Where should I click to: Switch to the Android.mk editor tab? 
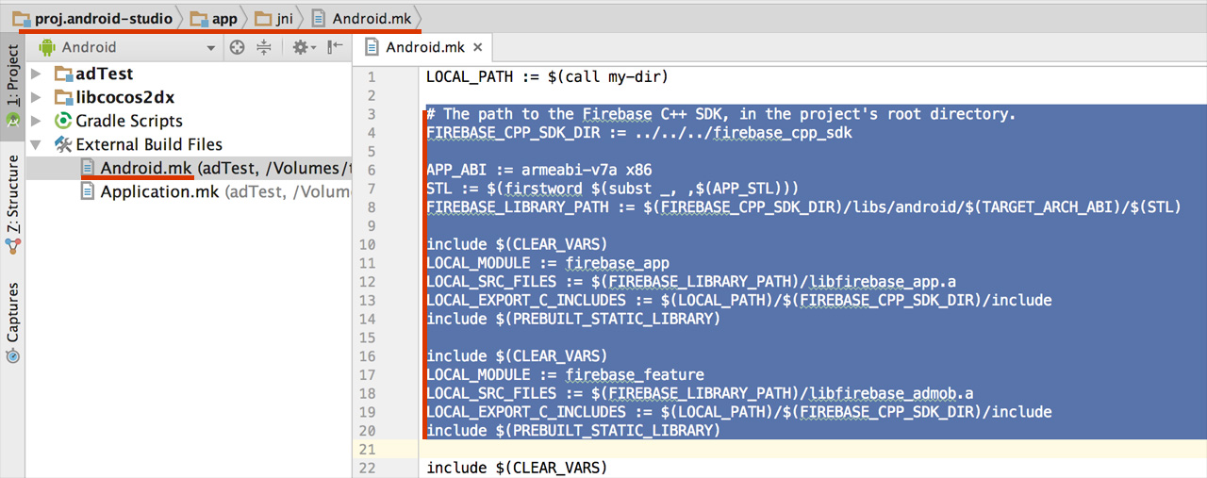point(424,47)
